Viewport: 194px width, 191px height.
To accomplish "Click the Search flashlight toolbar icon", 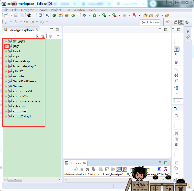I will (x=157, y=15).
